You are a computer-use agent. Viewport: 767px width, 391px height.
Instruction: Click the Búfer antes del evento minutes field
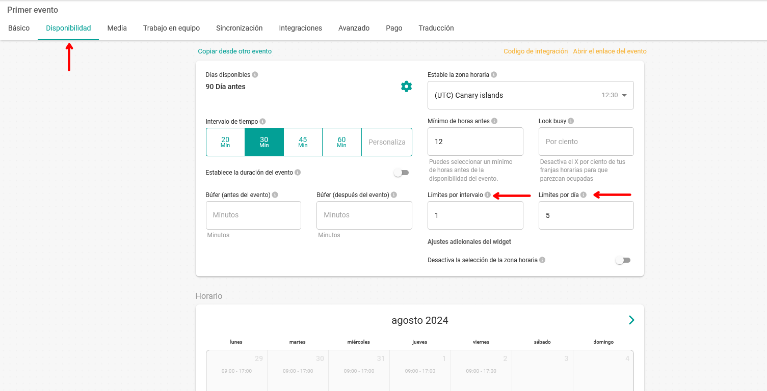click(x=253, y=215)
